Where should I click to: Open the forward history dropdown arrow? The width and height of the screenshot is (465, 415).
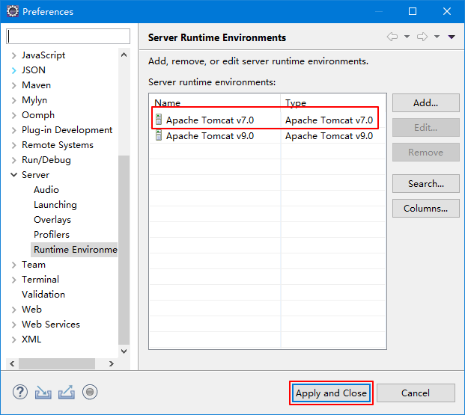click(437, 37)
